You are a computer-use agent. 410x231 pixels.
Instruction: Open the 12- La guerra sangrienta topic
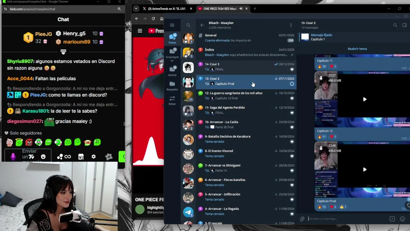tap(246, 96)
